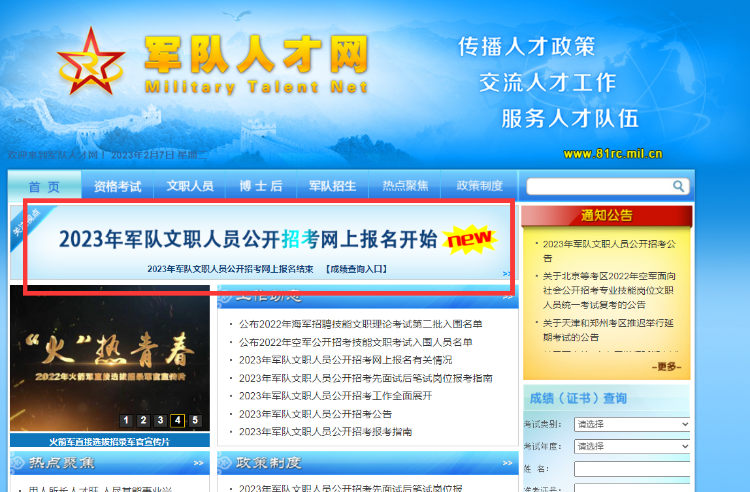Screen dimensions: 750x492
Task: Open the 成绩查询入口 link
Action: click(356, 269)
